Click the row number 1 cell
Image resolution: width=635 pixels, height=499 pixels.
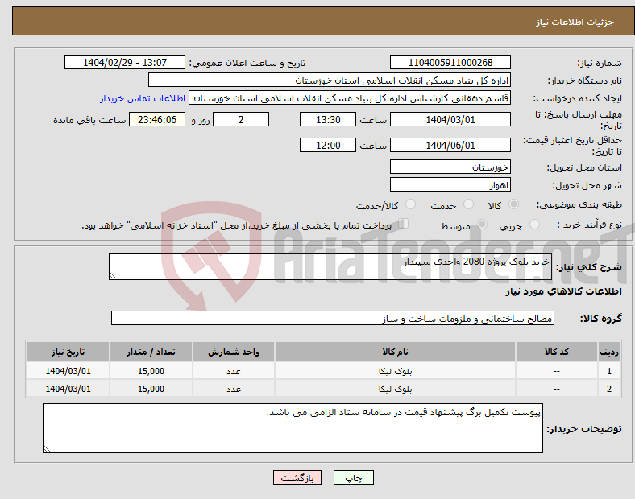(609, 371)
